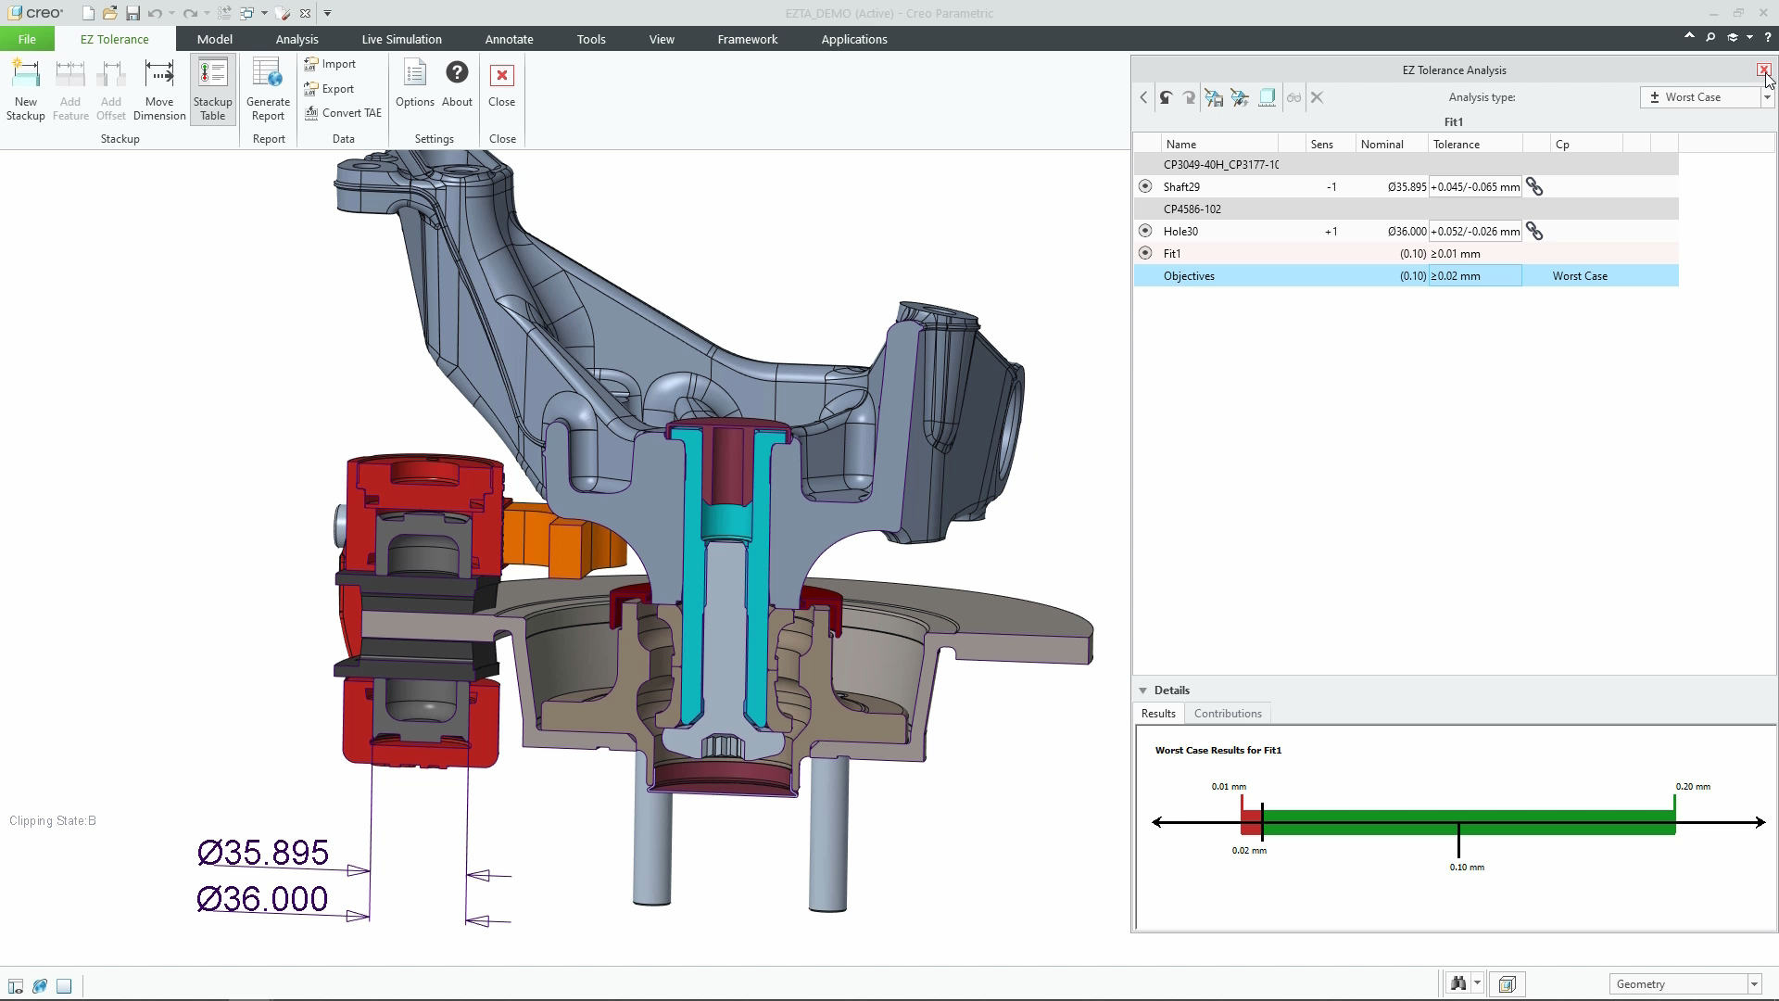Image resolution: width=1779 pixels, height=1001 pixels.
Task: Click the binoculars search icon in status bar
Action: pos(1458,984)
